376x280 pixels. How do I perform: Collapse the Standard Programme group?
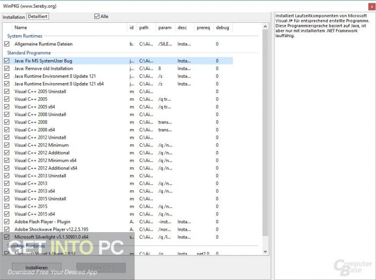pyautogui.click(x=29, y=53)
